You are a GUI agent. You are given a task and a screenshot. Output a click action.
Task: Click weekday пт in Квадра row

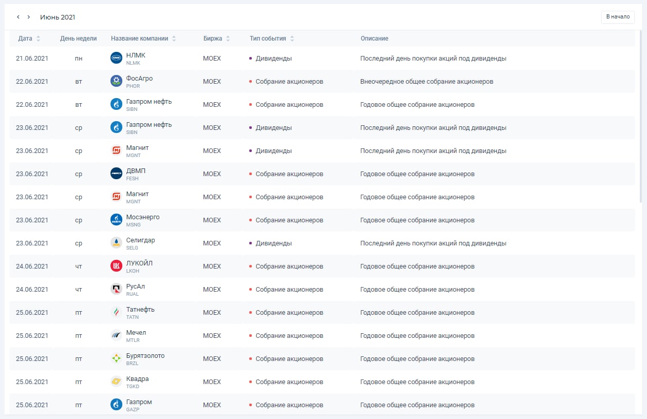(79, 382)
